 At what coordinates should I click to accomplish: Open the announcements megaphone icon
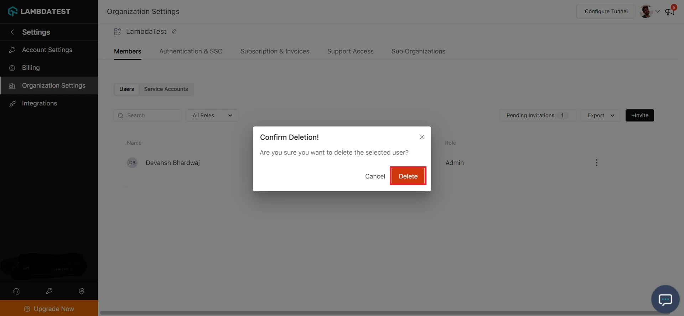point(670,12)
